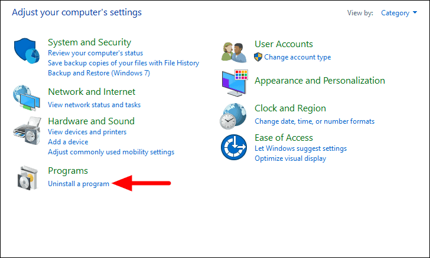Image resolution: width=430 pixels, height=258 pixels.
Task: Click the Programs disc box icon
Action: tap(27, 178)
